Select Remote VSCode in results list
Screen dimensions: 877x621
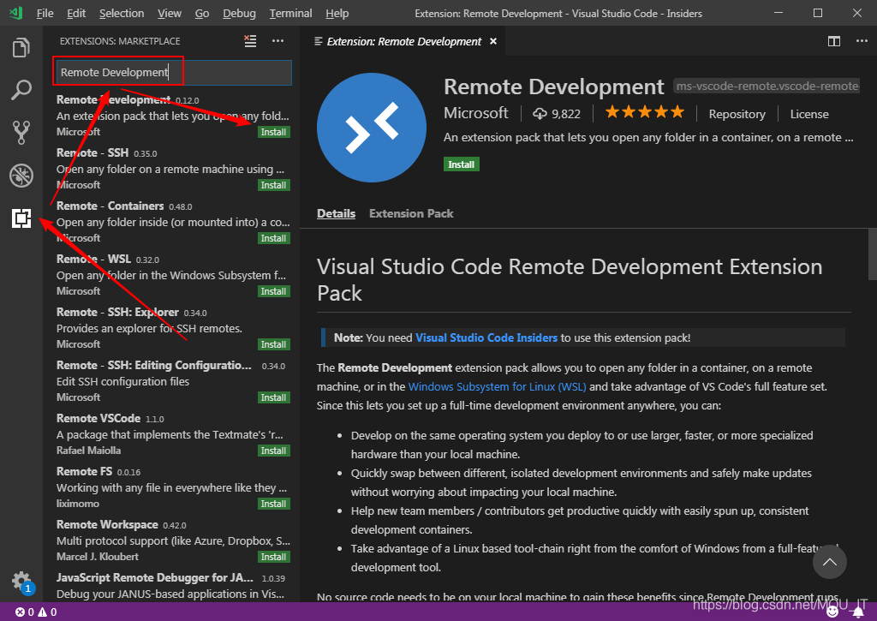click(x=171, y=434)
